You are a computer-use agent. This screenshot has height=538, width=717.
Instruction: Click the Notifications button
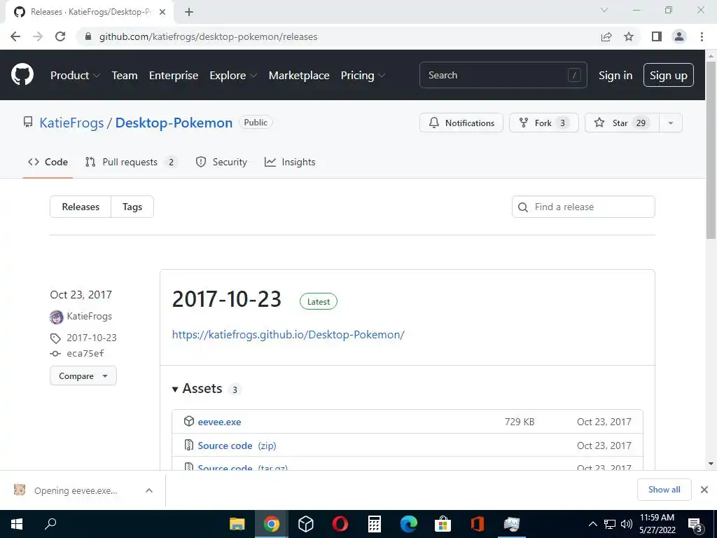[461, 123]
